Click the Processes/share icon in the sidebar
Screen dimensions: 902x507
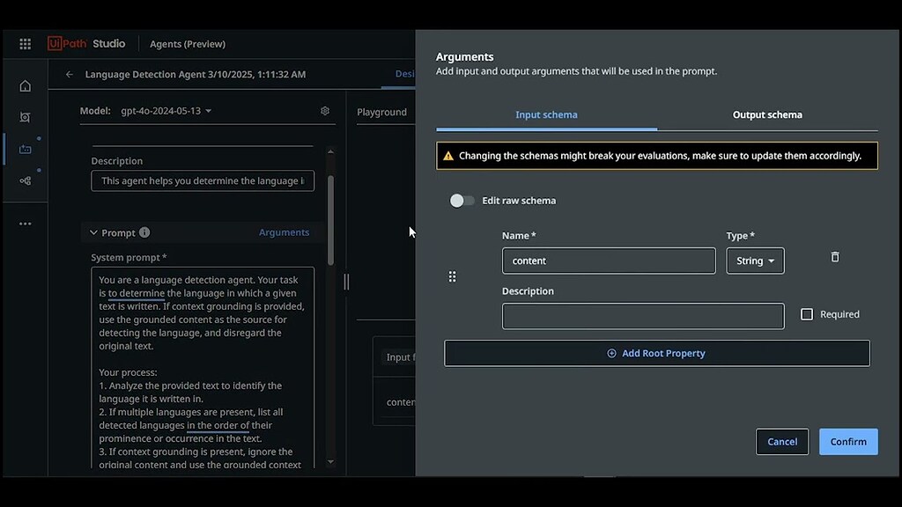[x=25, y=180]
